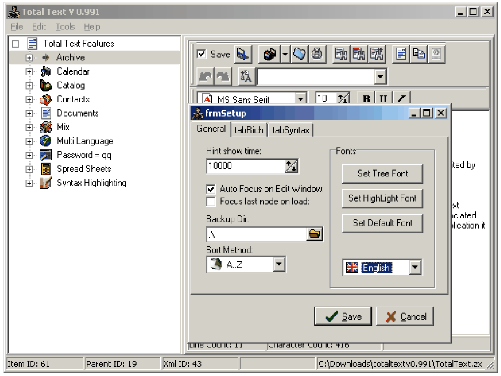Toggle bold formatting button
The width and height of the screenshot is (501, 376).
pyautogui.click(x=366, y=98)
